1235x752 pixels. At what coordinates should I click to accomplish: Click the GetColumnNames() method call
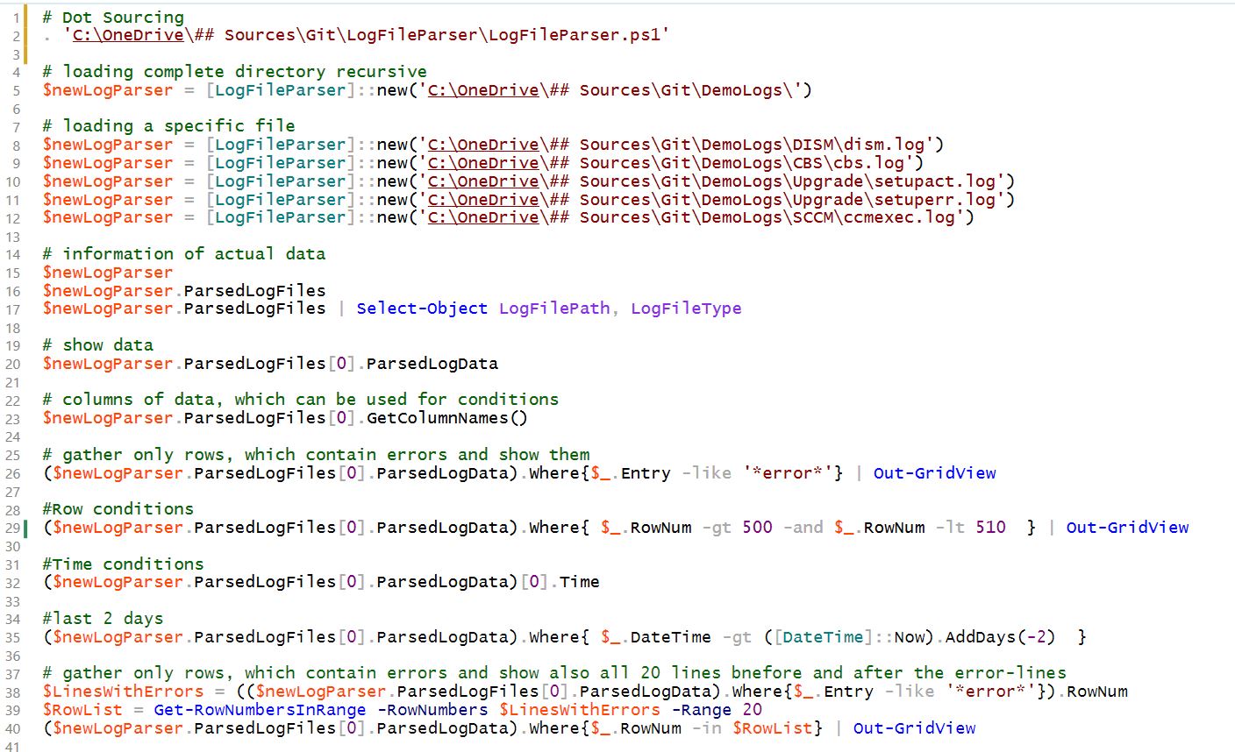coord(447,418)
